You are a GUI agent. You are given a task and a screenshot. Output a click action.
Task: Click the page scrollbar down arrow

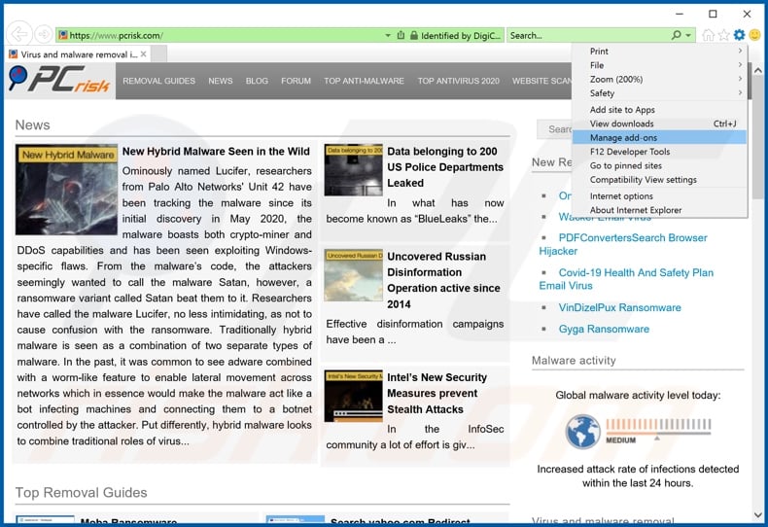(x=757, y=515)
